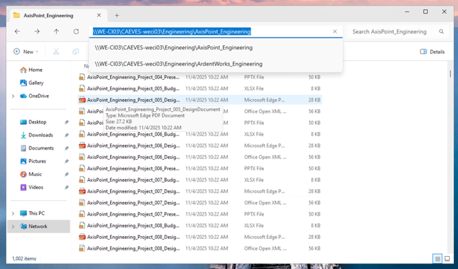Go back using the Back arrow
The width and height of the screenshot is (458, 269).
(x=17, y=31)
